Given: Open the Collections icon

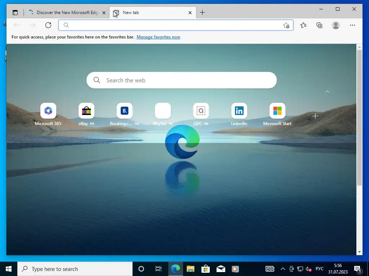Looking at the screenshot, I should [319, 25].
